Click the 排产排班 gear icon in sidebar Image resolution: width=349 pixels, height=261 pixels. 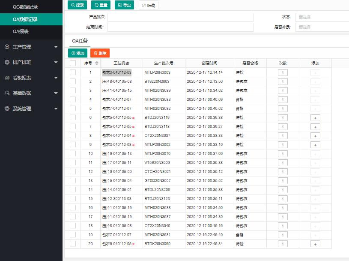point(7,62)
